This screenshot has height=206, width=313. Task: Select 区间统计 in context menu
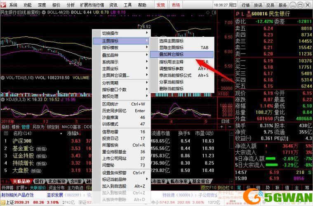[x=122, y=104]
